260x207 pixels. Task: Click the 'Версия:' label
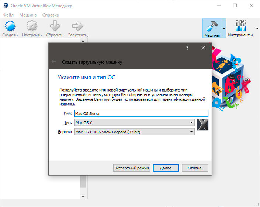65,132
